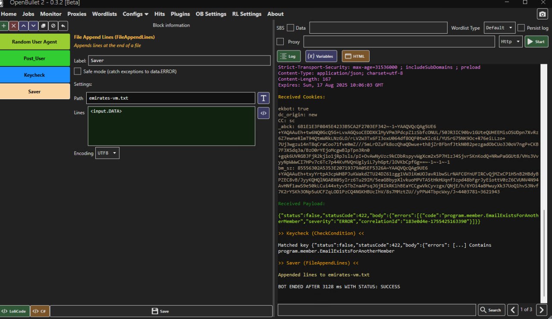Click the clone block icon
The width and height of the screenshot is (552, 319).
click(x=44, y=26)
